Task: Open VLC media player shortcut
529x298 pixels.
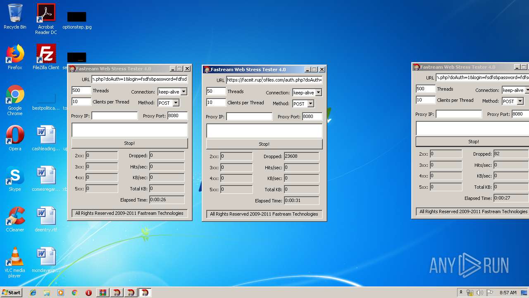Action: coord(15,263)
